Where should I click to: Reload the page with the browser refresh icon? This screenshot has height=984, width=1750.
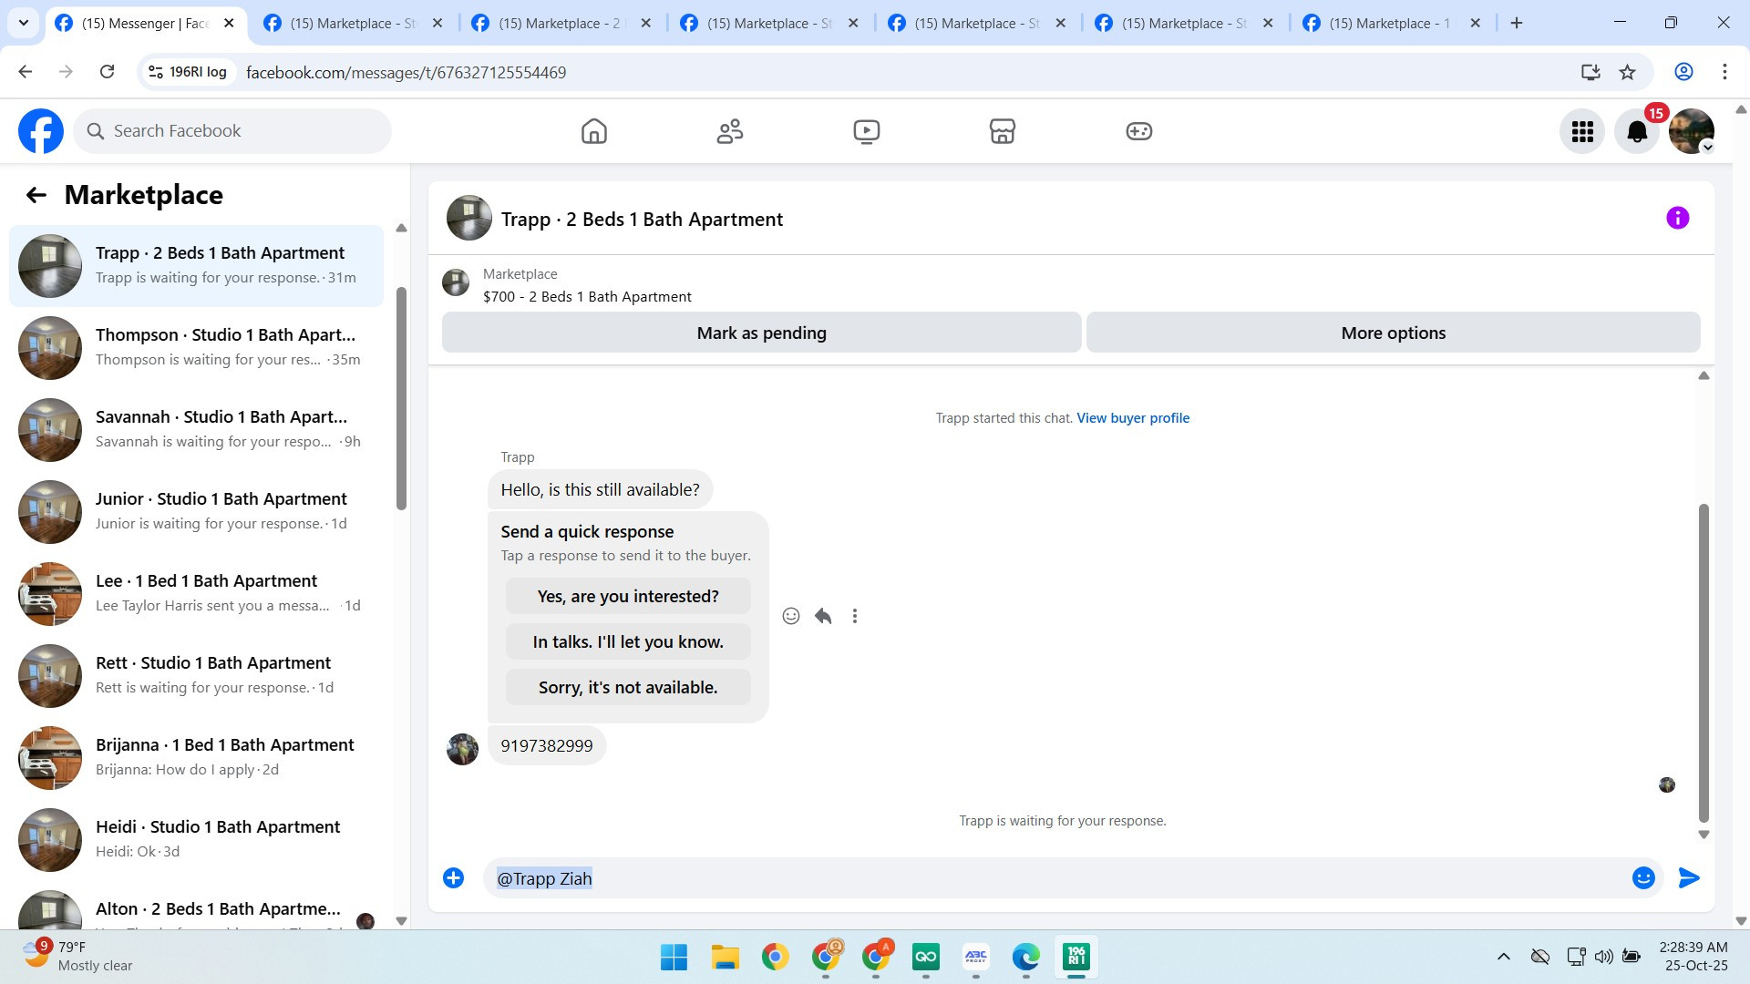coord(107,72)
